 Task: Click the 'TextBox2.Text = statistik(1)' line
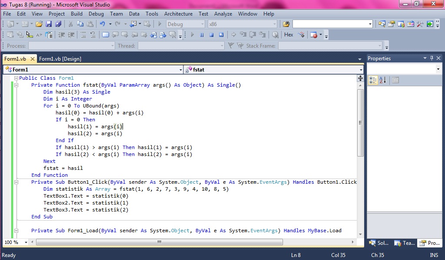click(86, 203)
